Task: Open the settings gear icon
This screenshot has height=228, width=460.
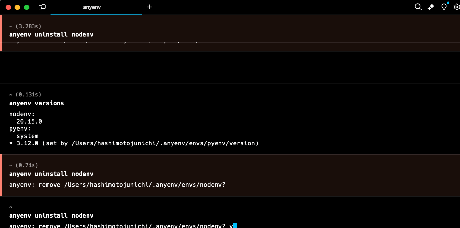Action: (x=456, y=7)
